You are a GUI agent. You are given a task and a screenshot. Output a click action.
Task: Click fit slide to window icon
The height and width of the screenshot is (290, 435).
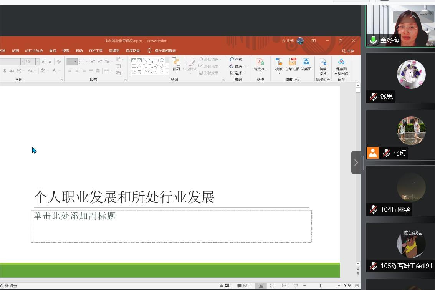pyautogui.click(x=357, y=286)
